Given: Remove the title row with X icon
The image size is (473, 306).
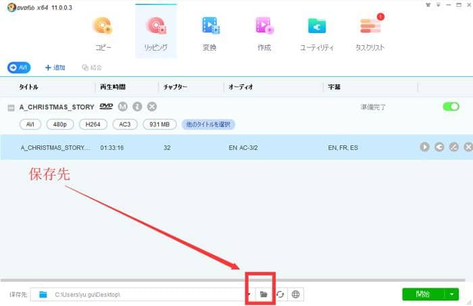Looking at the screenshot, I should tap(468, 147).
